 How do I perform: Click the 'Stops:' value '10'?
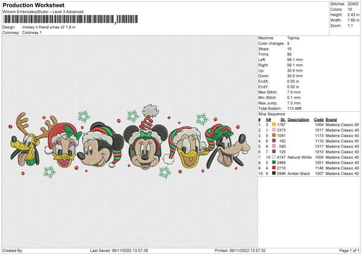coord(289,49)
